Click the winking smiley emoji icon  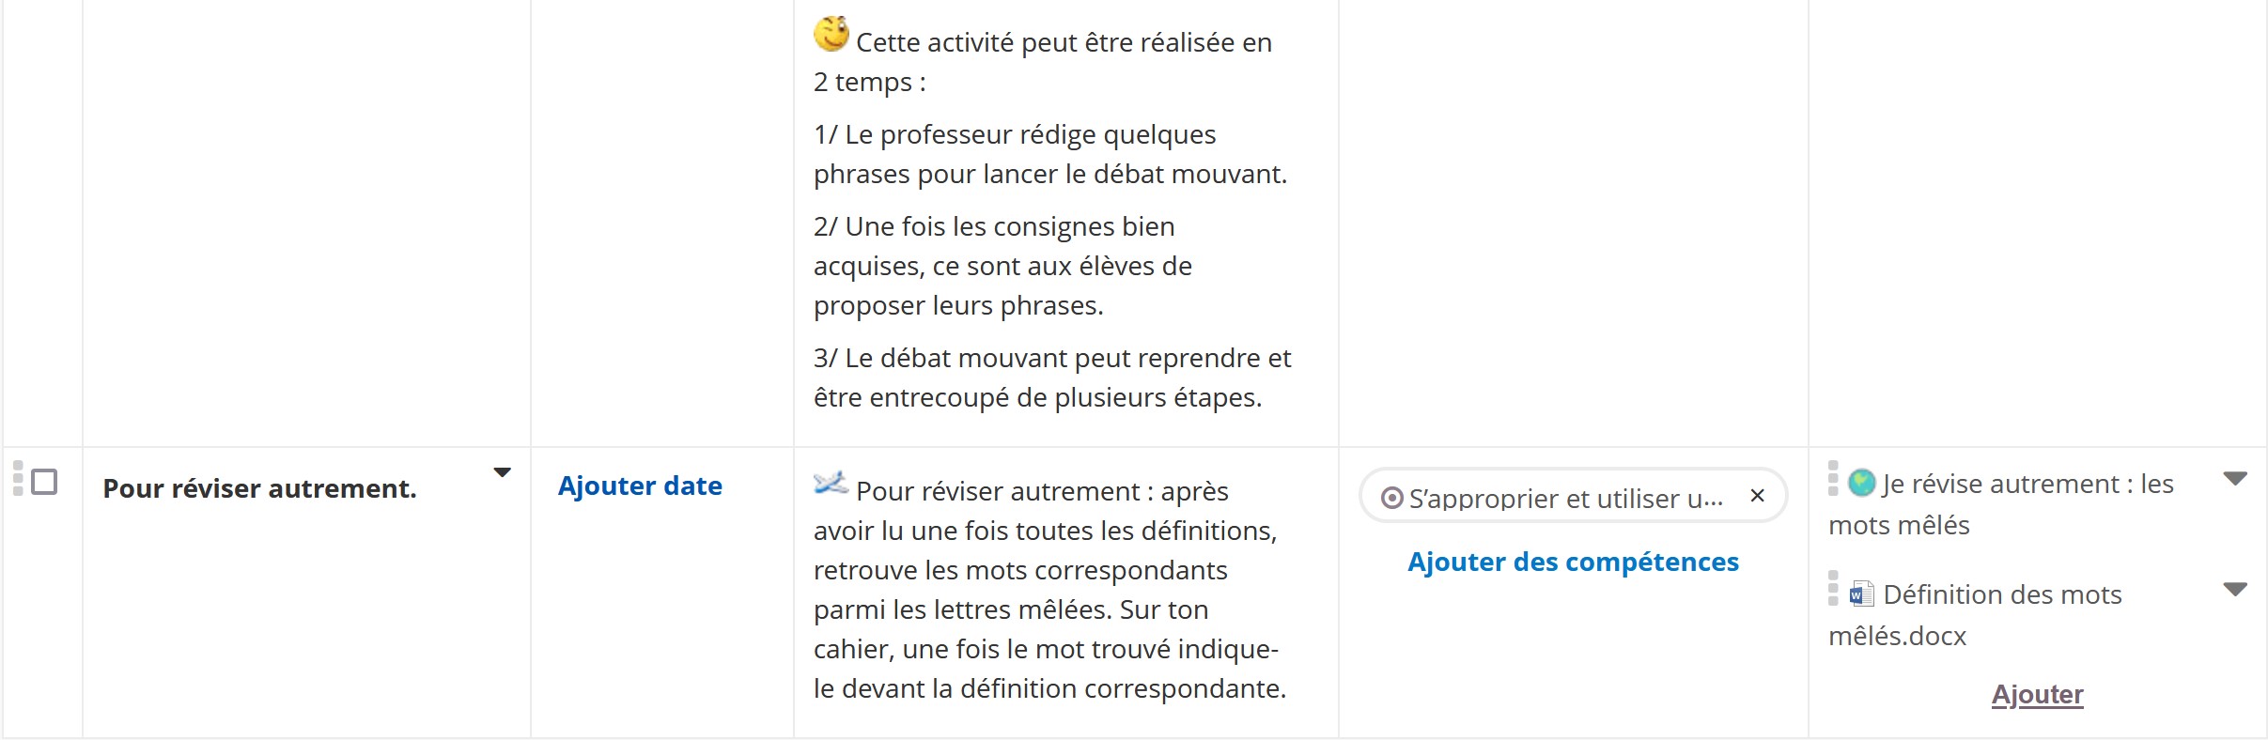(x=831, y=34)
